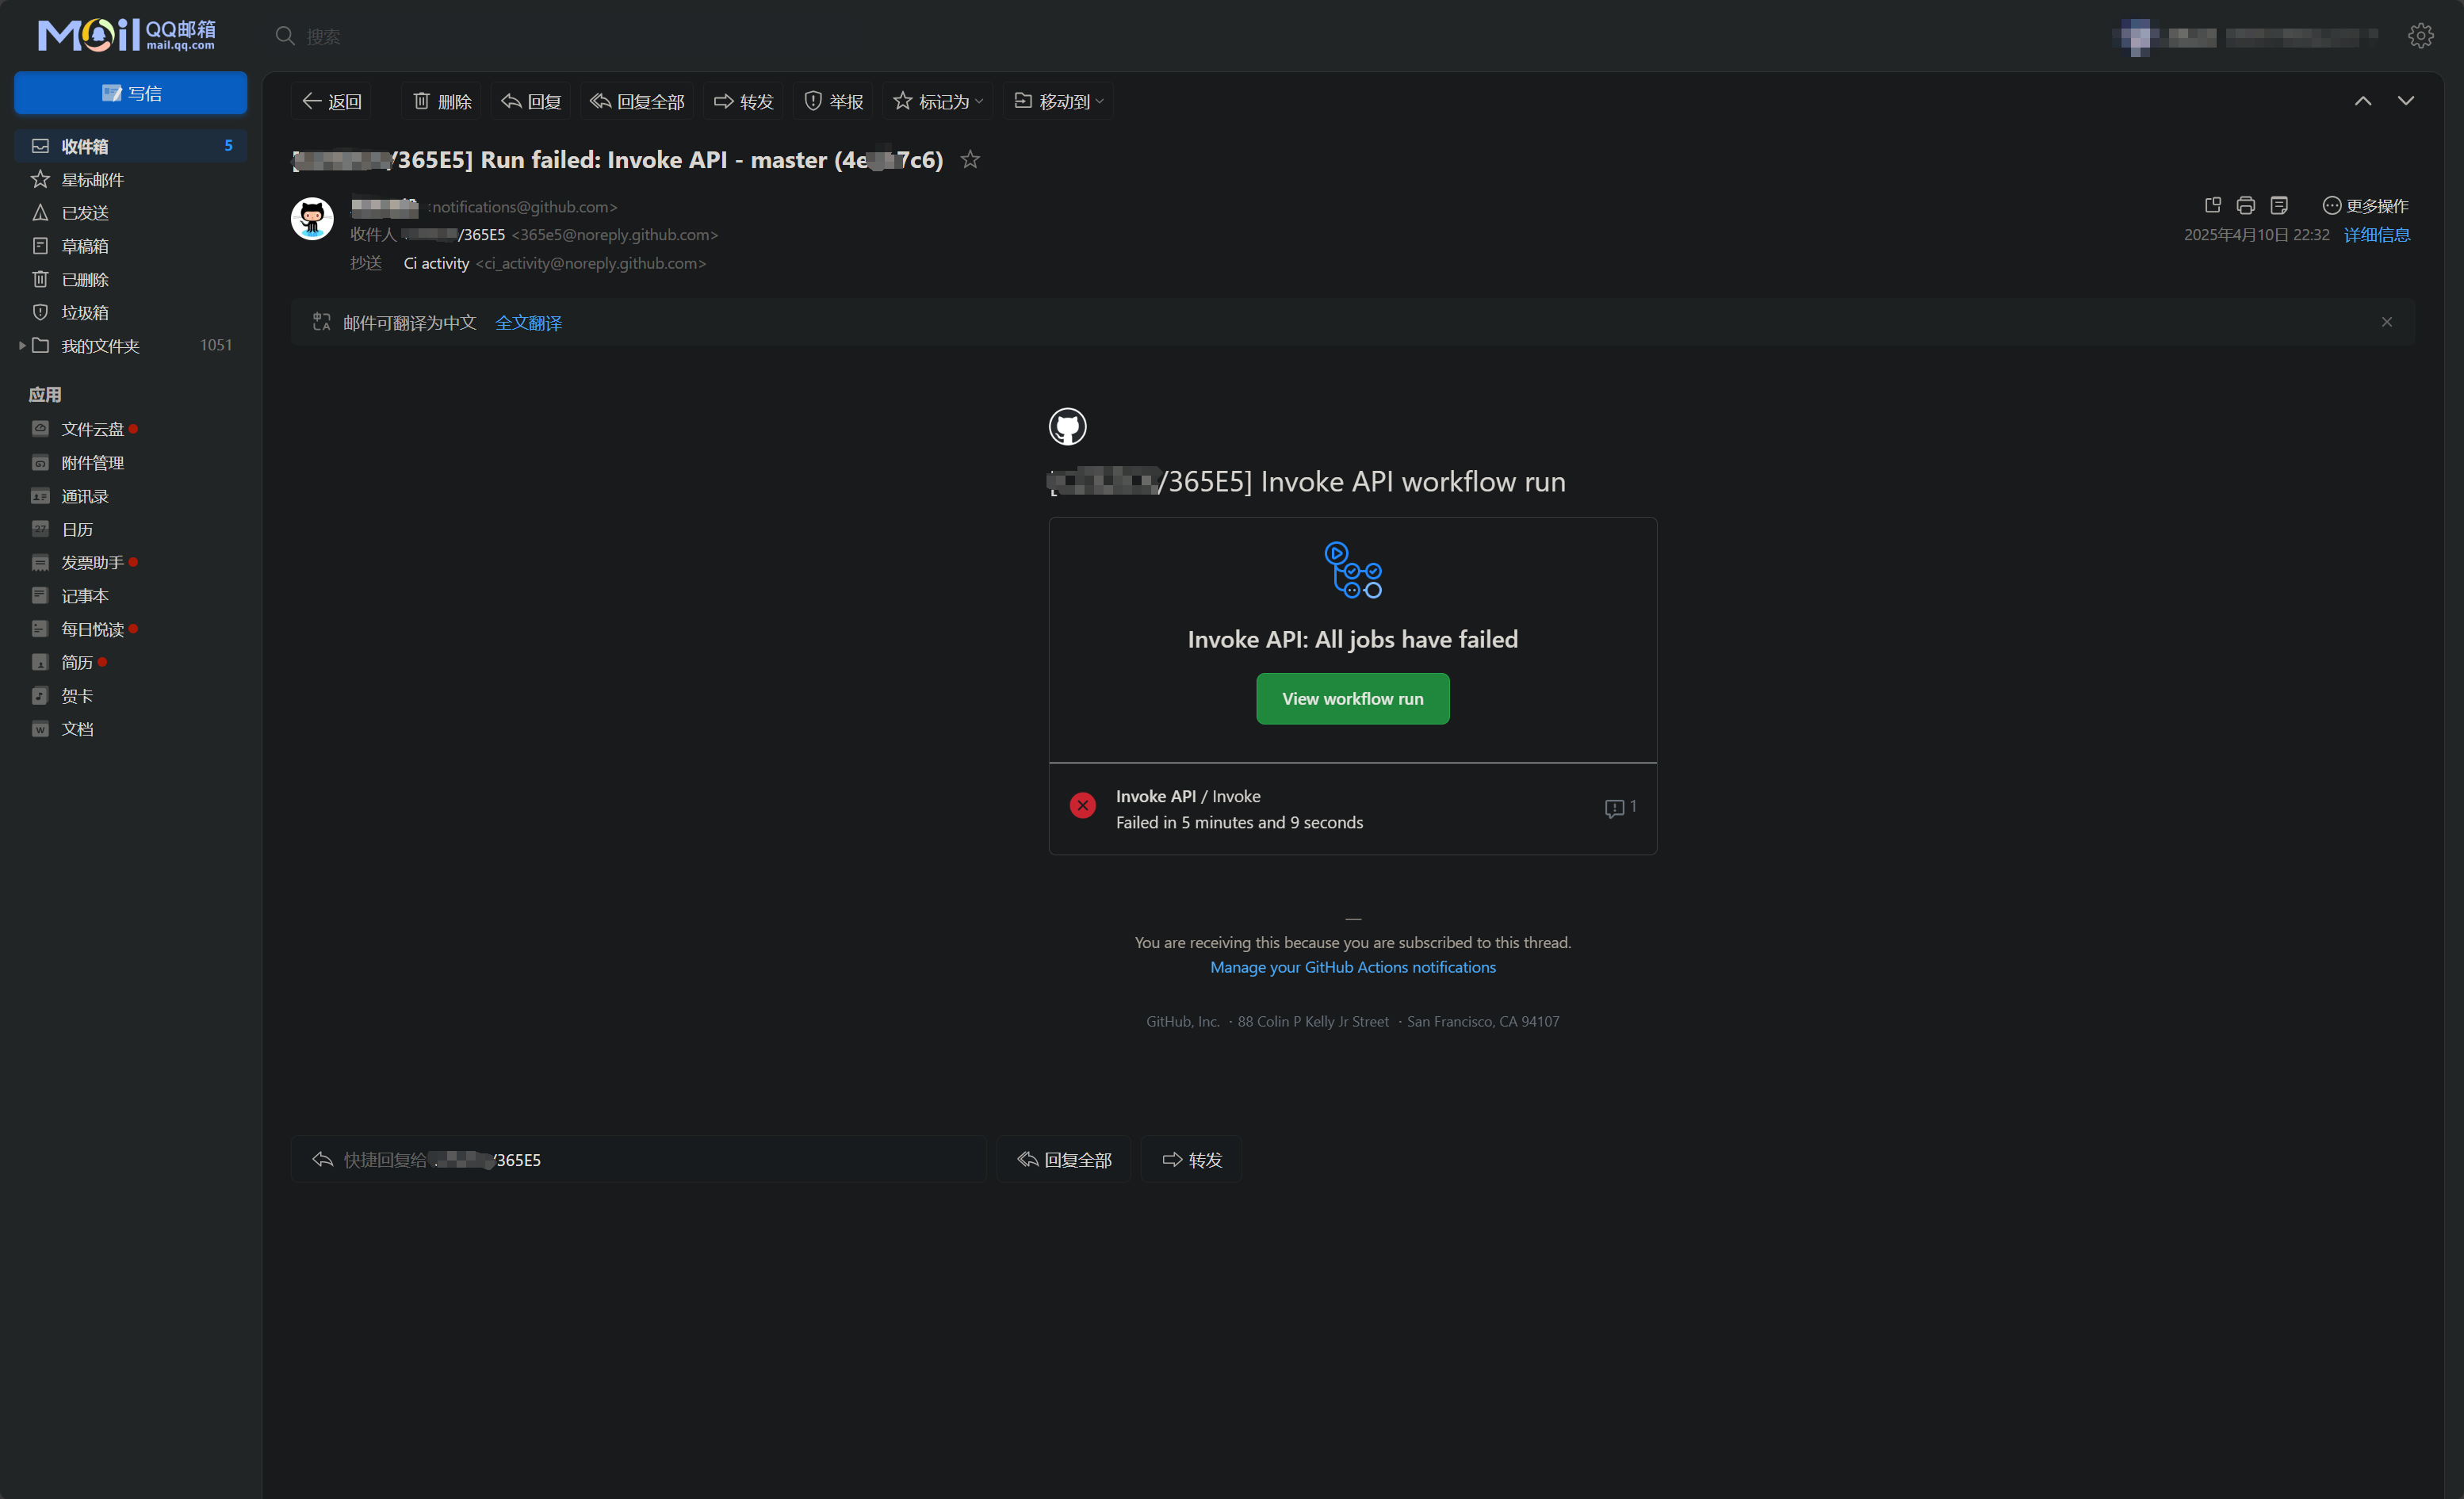Click the print icon in email header
The width and height of the screenshot is (2464, 1499).
(x=2245, y=205)
